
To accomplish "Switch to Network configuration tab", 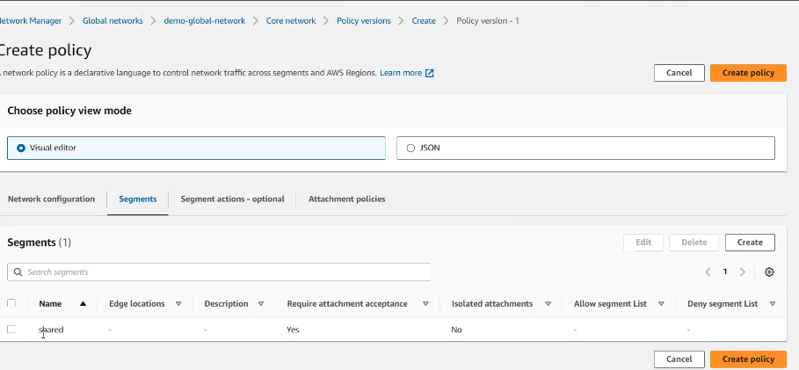I will point(51,200).
